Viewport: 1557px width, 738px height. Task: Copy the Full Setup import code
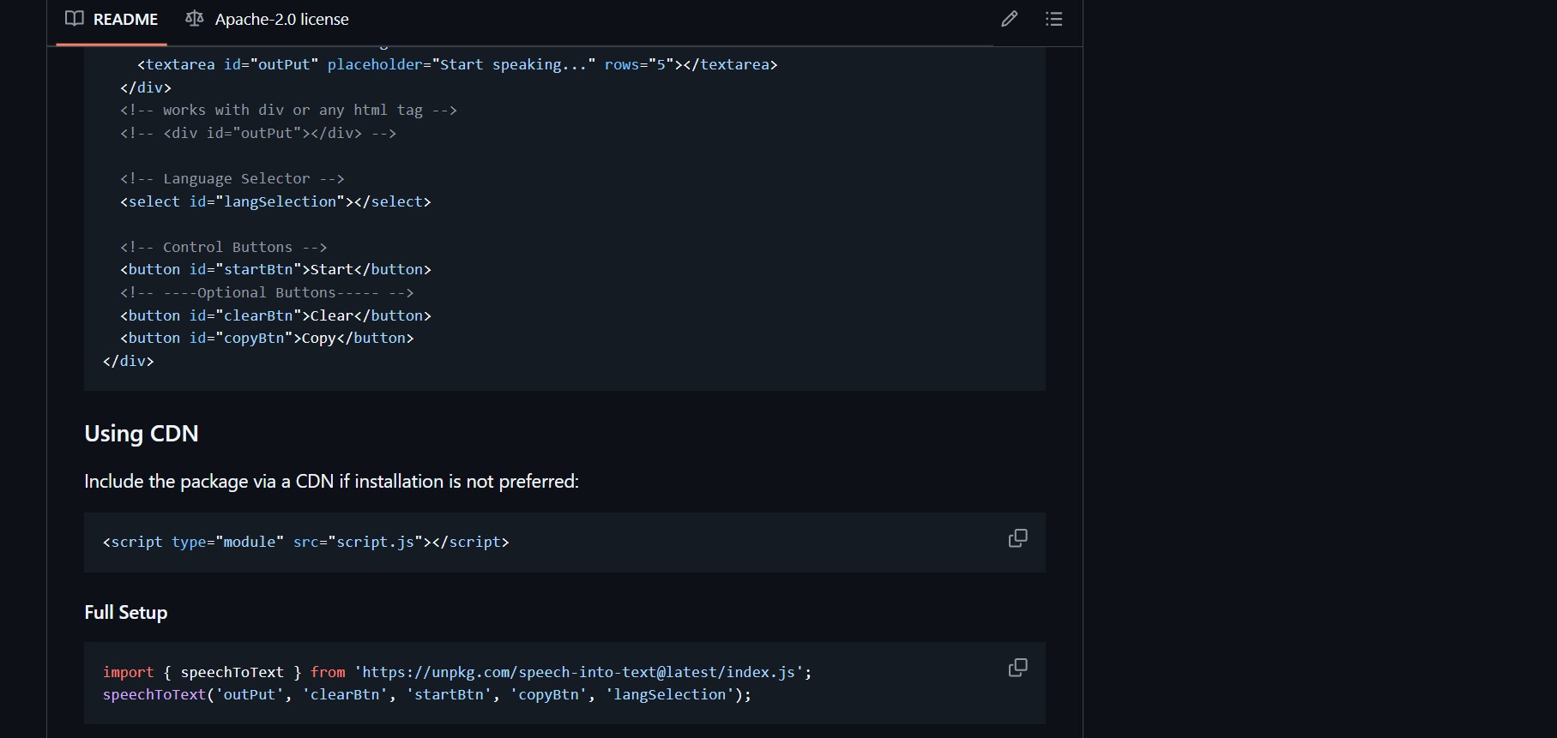coord(1017,668)
